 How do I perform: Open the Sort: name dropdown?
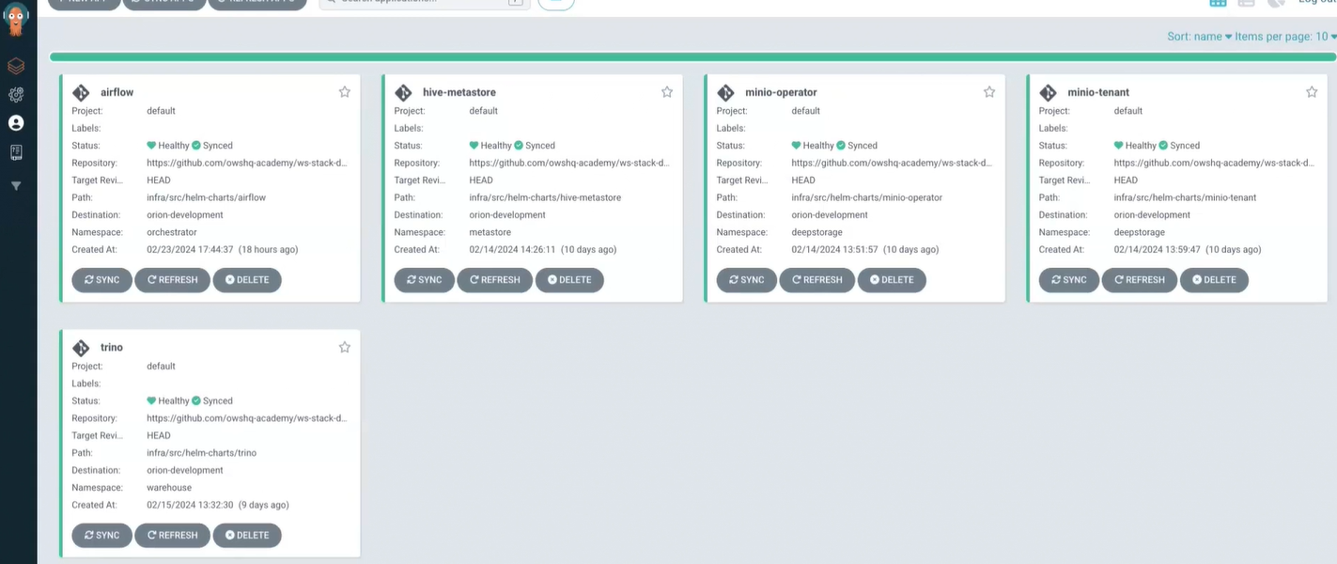point(1199,37)
